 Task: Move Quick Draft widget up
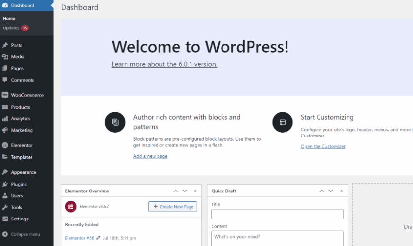[x=322, y=191]
